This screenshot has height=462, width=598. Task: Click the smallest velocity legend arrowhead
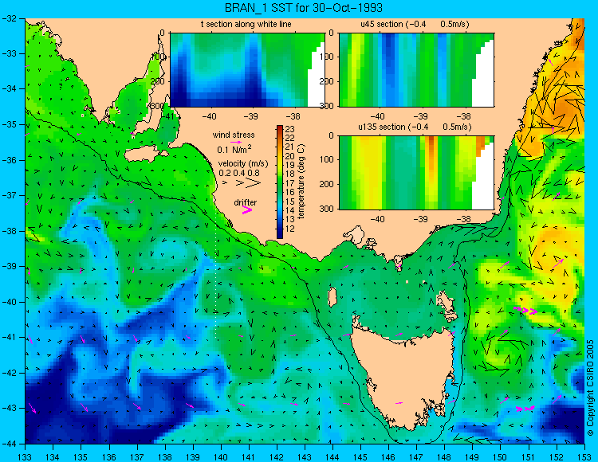point(225,183)
